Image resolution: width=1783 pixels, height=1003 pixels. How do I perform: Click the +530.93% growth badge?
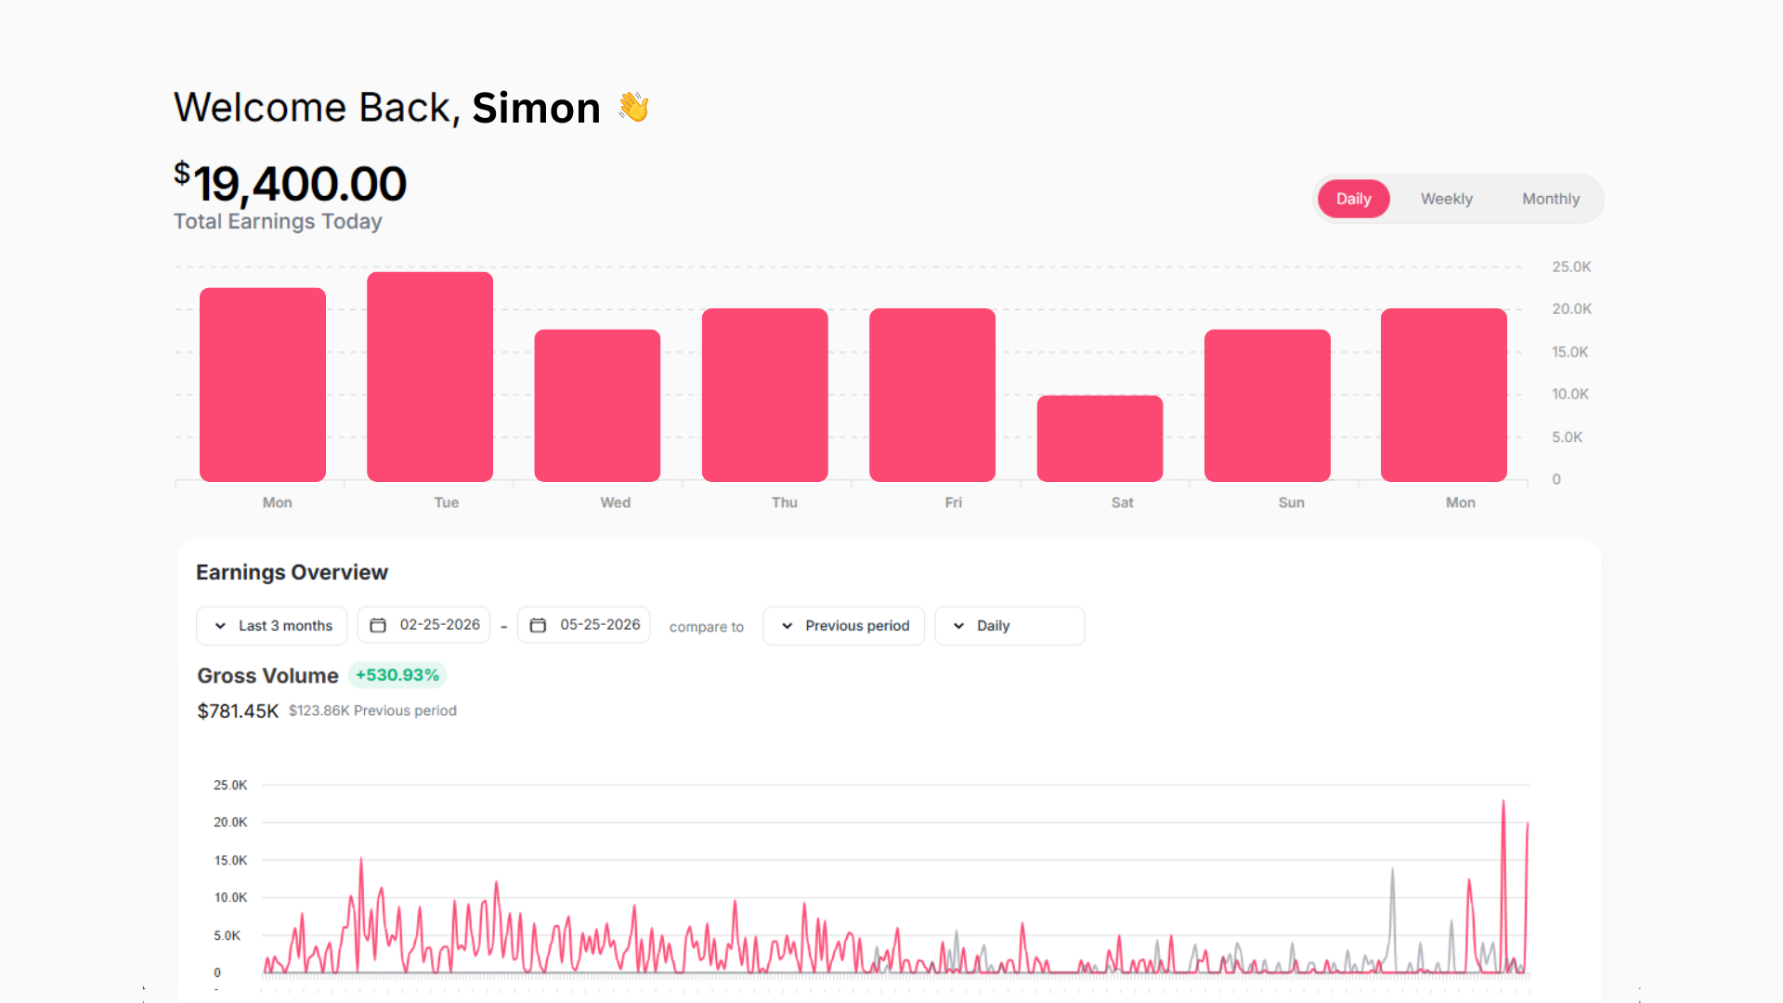point(397,675)
